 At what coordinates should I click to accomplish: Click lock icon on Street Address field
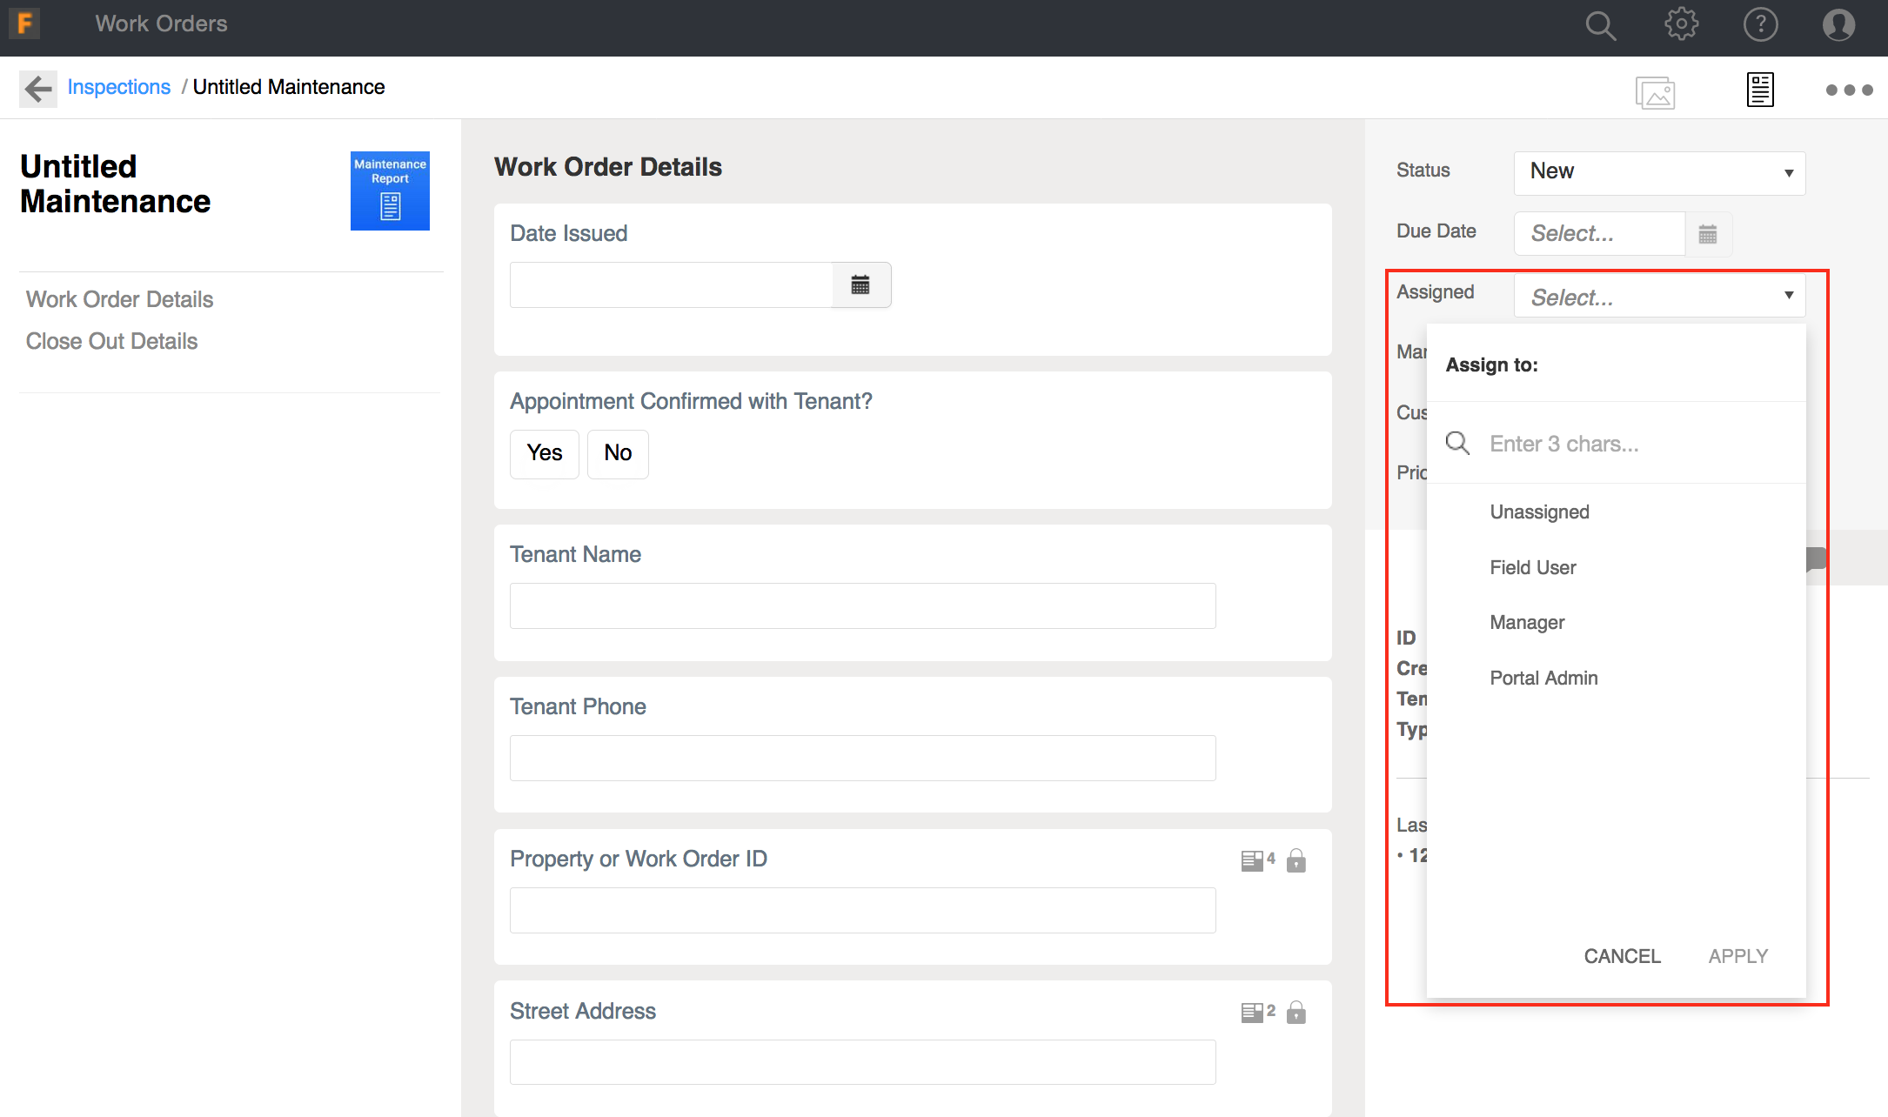[1296, 1012]
